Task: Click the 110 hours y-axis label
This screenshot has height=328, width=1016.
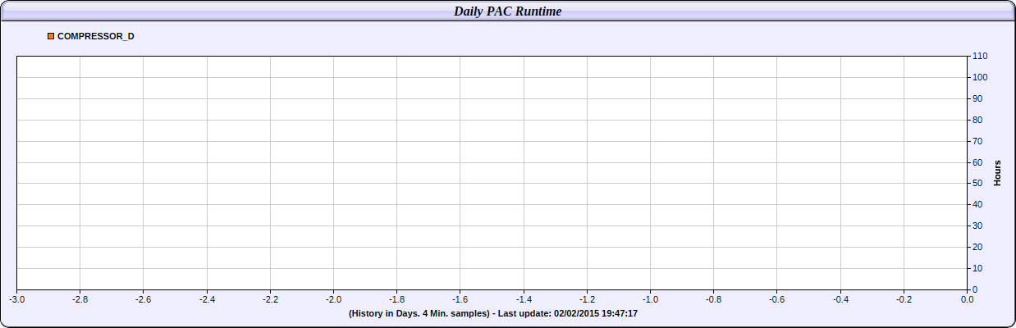Action: click(980, 56)
